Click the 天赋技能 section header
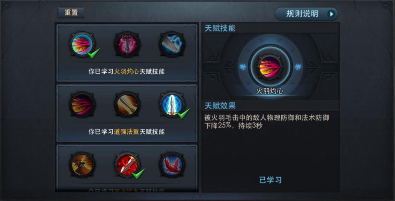 coord(220,28)
